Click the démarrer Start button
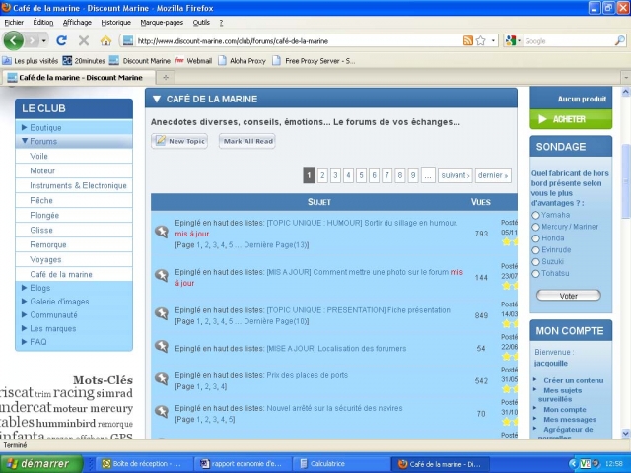The image size is (631, 473). coord(41,464)
